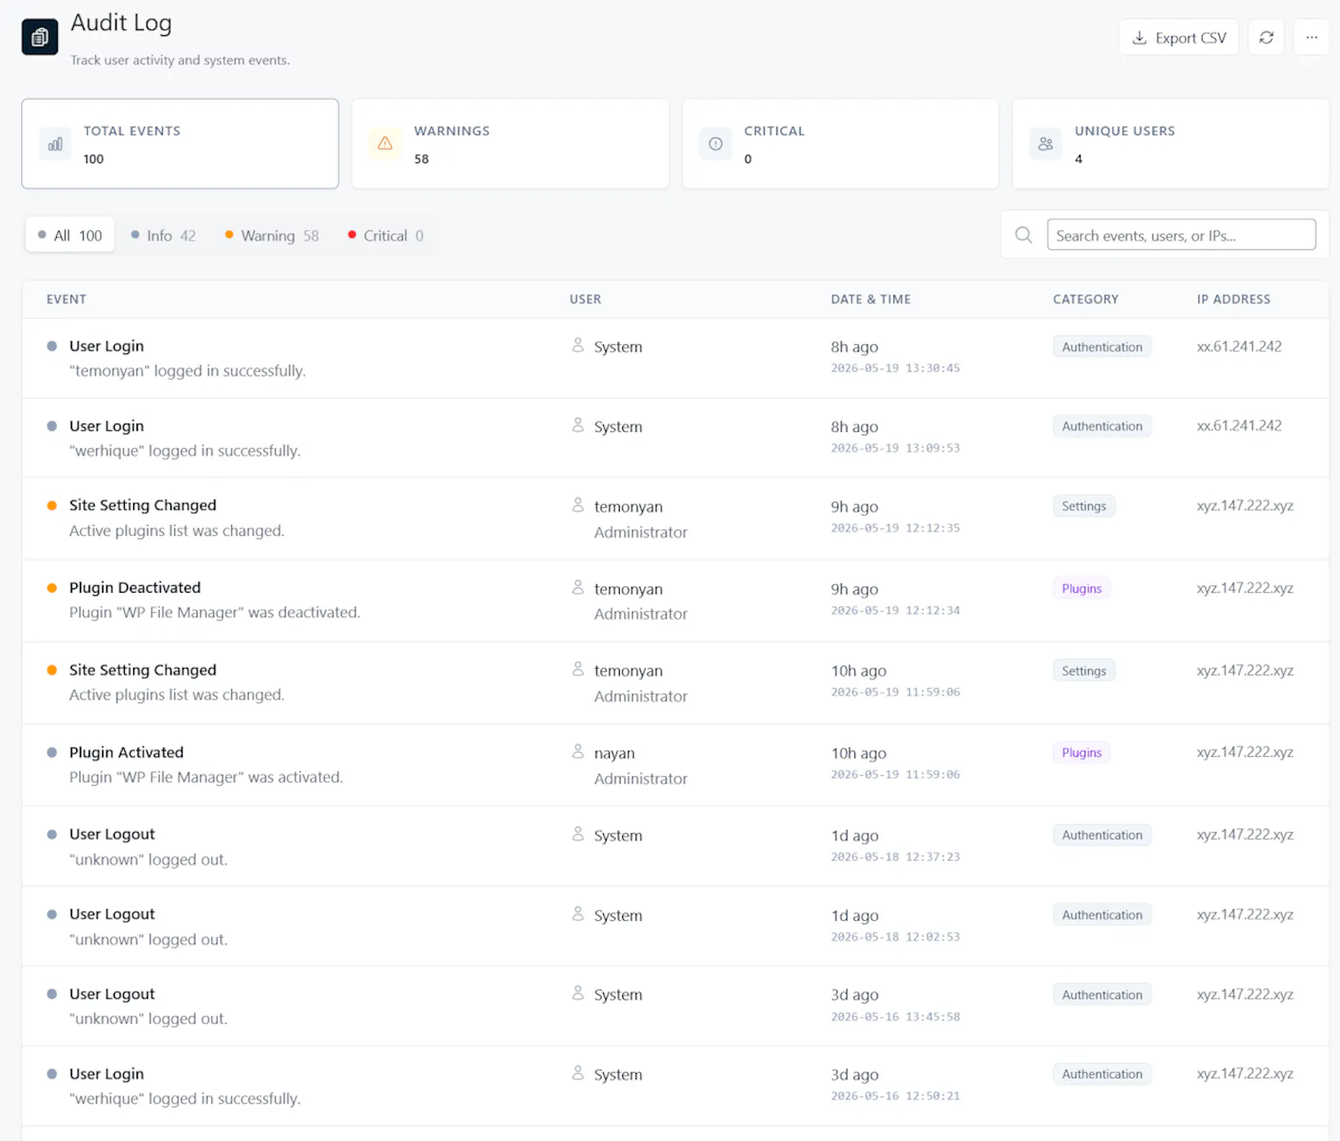Click the Authentication badge at 13:09:53 row

pyautogui.click(x=1102, y=426)
